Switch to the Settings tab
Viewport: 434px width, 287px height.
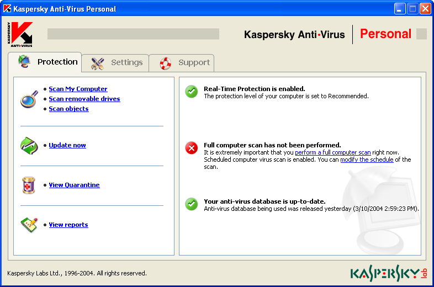pyautogui.click(x=117, y=63)
